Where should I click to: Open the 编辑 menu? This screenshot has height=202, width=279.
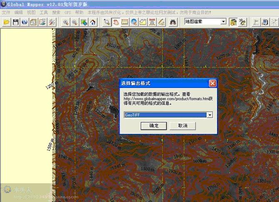point(18,12)
